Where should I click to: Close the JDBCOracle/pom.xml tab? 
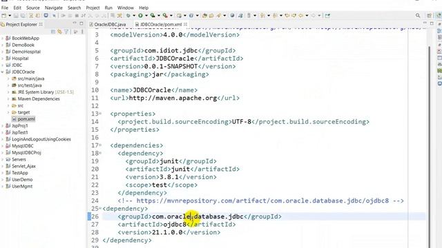[x=186, y=25]
